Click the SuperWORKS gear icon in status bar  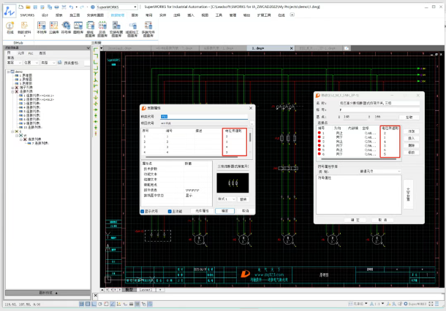(406, 304)
